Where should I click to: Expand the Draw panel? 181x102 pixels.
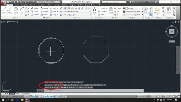pos(15,18)
